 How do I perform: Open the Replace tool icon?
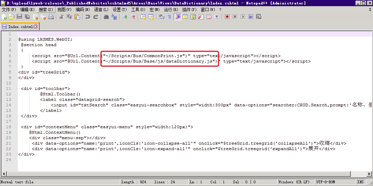click(114, 17)
